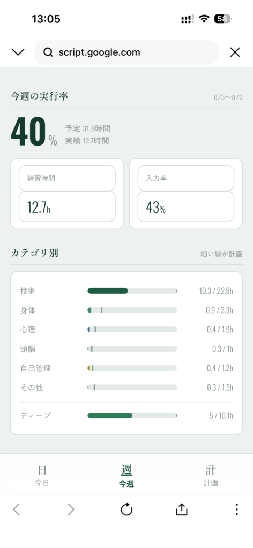The height and width of the screenshot is (548, 253).
Task: Tap the browser back arrow
Action: point(16,510)
